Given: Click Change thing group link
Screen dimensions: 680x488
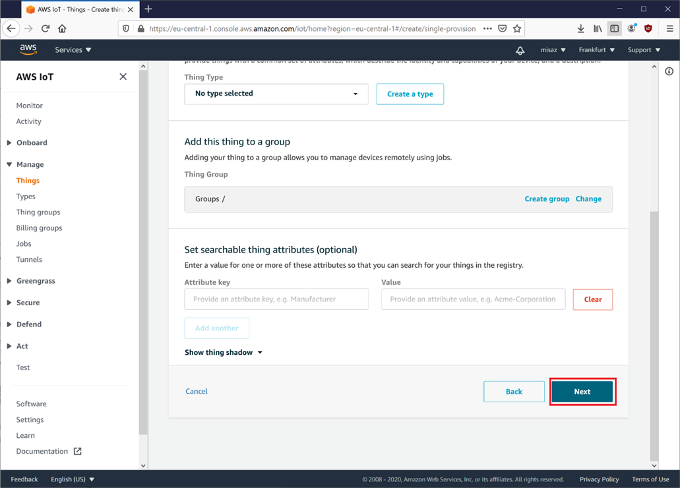Looking at the screenshot, I should click(588, 198).
